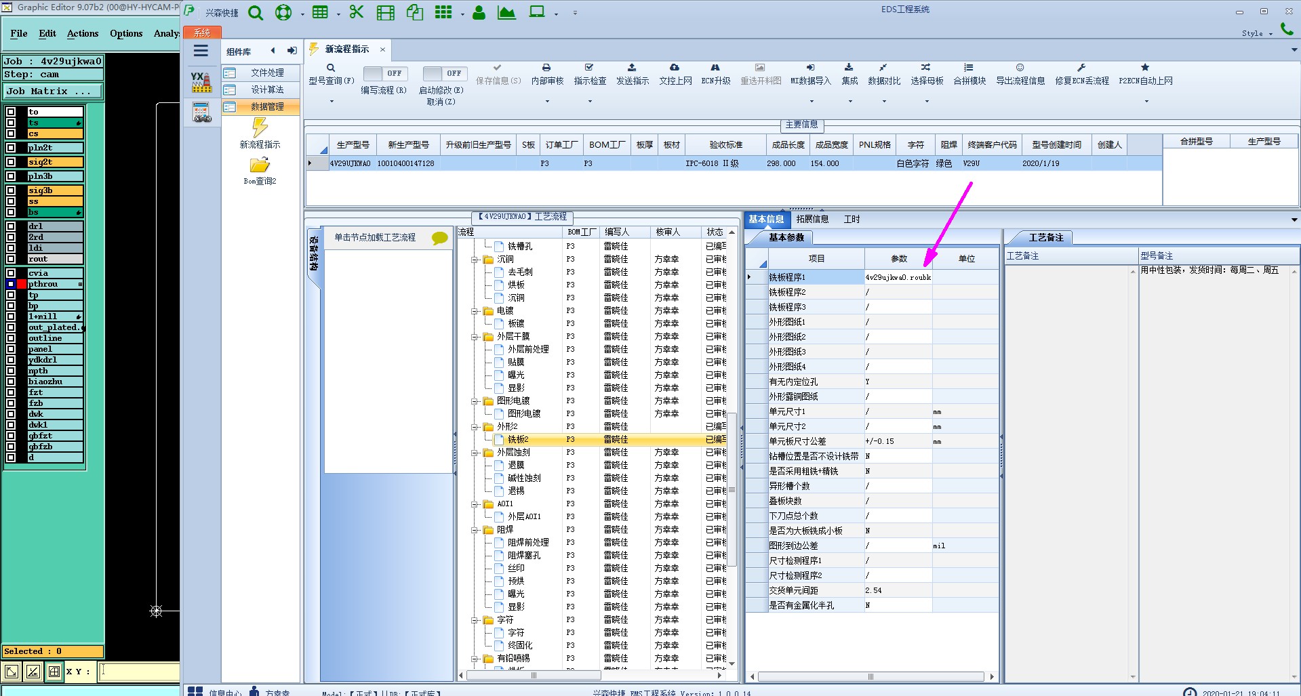Click 文控上网 cloud upload tool
This screenshot has height=696, width=1301.
675,75
